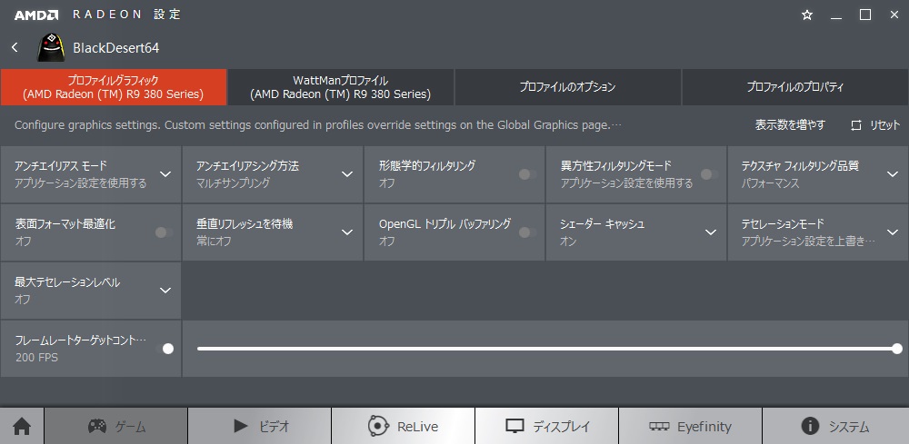Open the Eyefinity section
909x444 pixels.
(691, 427)
